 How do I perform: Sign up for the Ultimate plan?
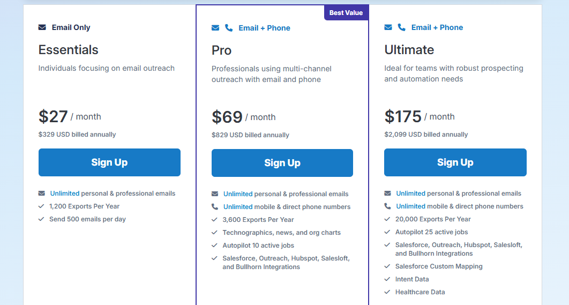pos(455,162)
